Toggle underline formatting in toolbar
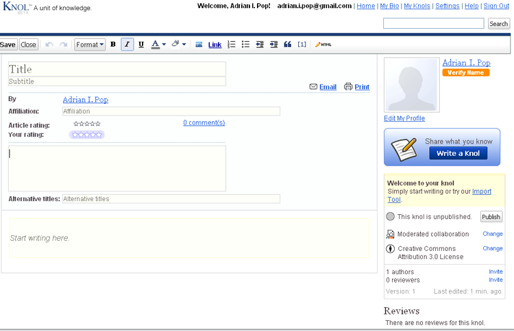The height and width of the screenshot is (331, 514). [141, 44]
